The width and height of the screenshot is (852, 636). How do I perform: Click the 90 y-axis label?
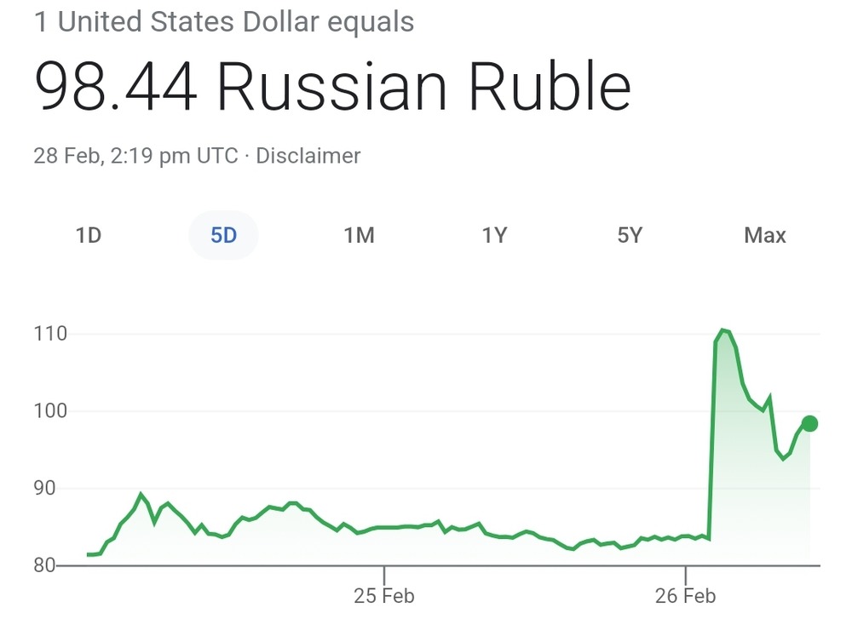pyautogui.click(x=44, y=488)
